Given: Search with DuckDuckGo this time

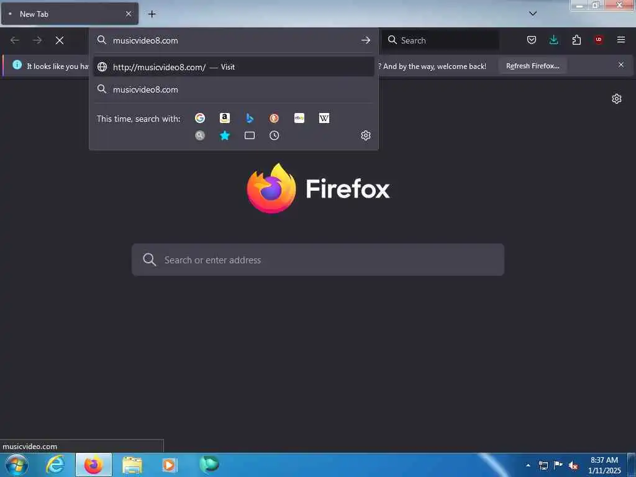Looking at the screenshot, I should tap(274, 118).
